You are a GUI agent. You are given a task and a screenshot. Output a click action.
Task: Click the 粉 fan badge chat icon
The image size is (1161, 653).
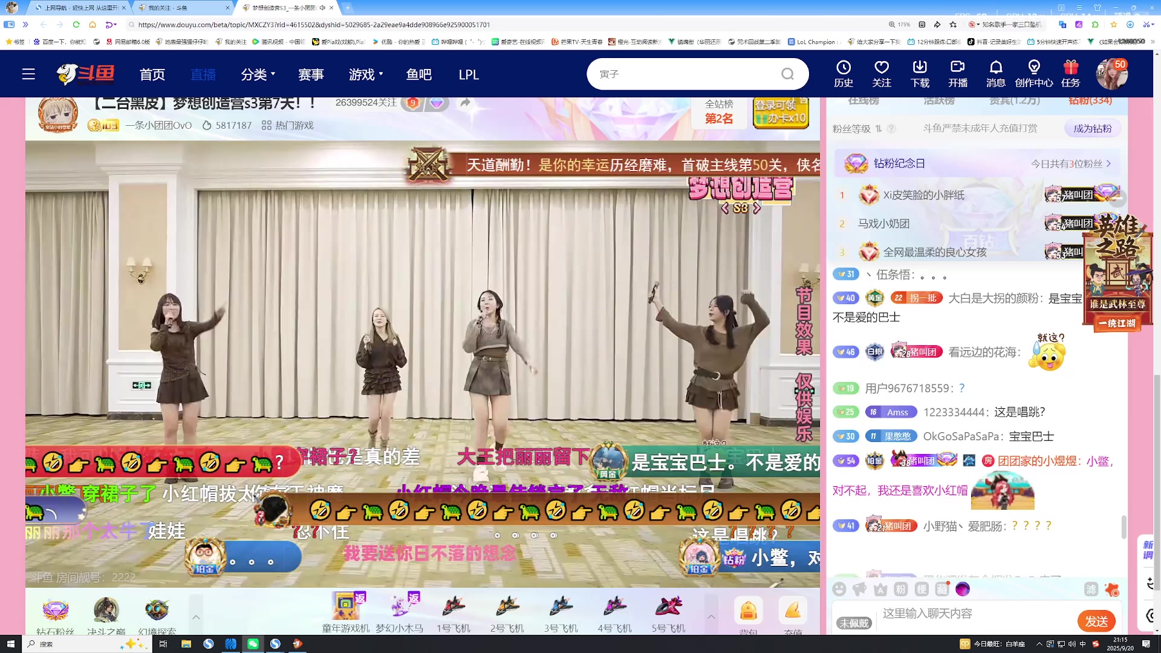pos(901,589)
